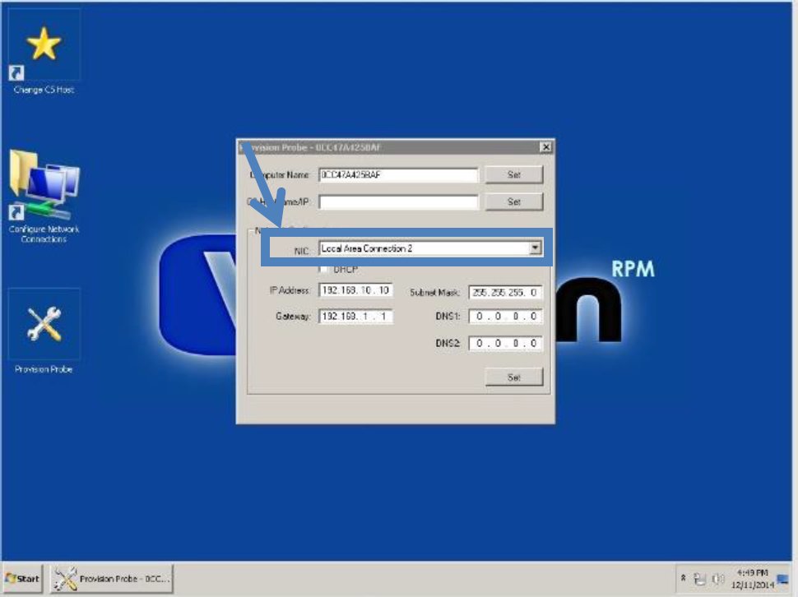The height and width of the screenshot is (597, 798).
Task: Select the Provision Probe title bar
Action: pyautogui.click(x=387, y=146)
